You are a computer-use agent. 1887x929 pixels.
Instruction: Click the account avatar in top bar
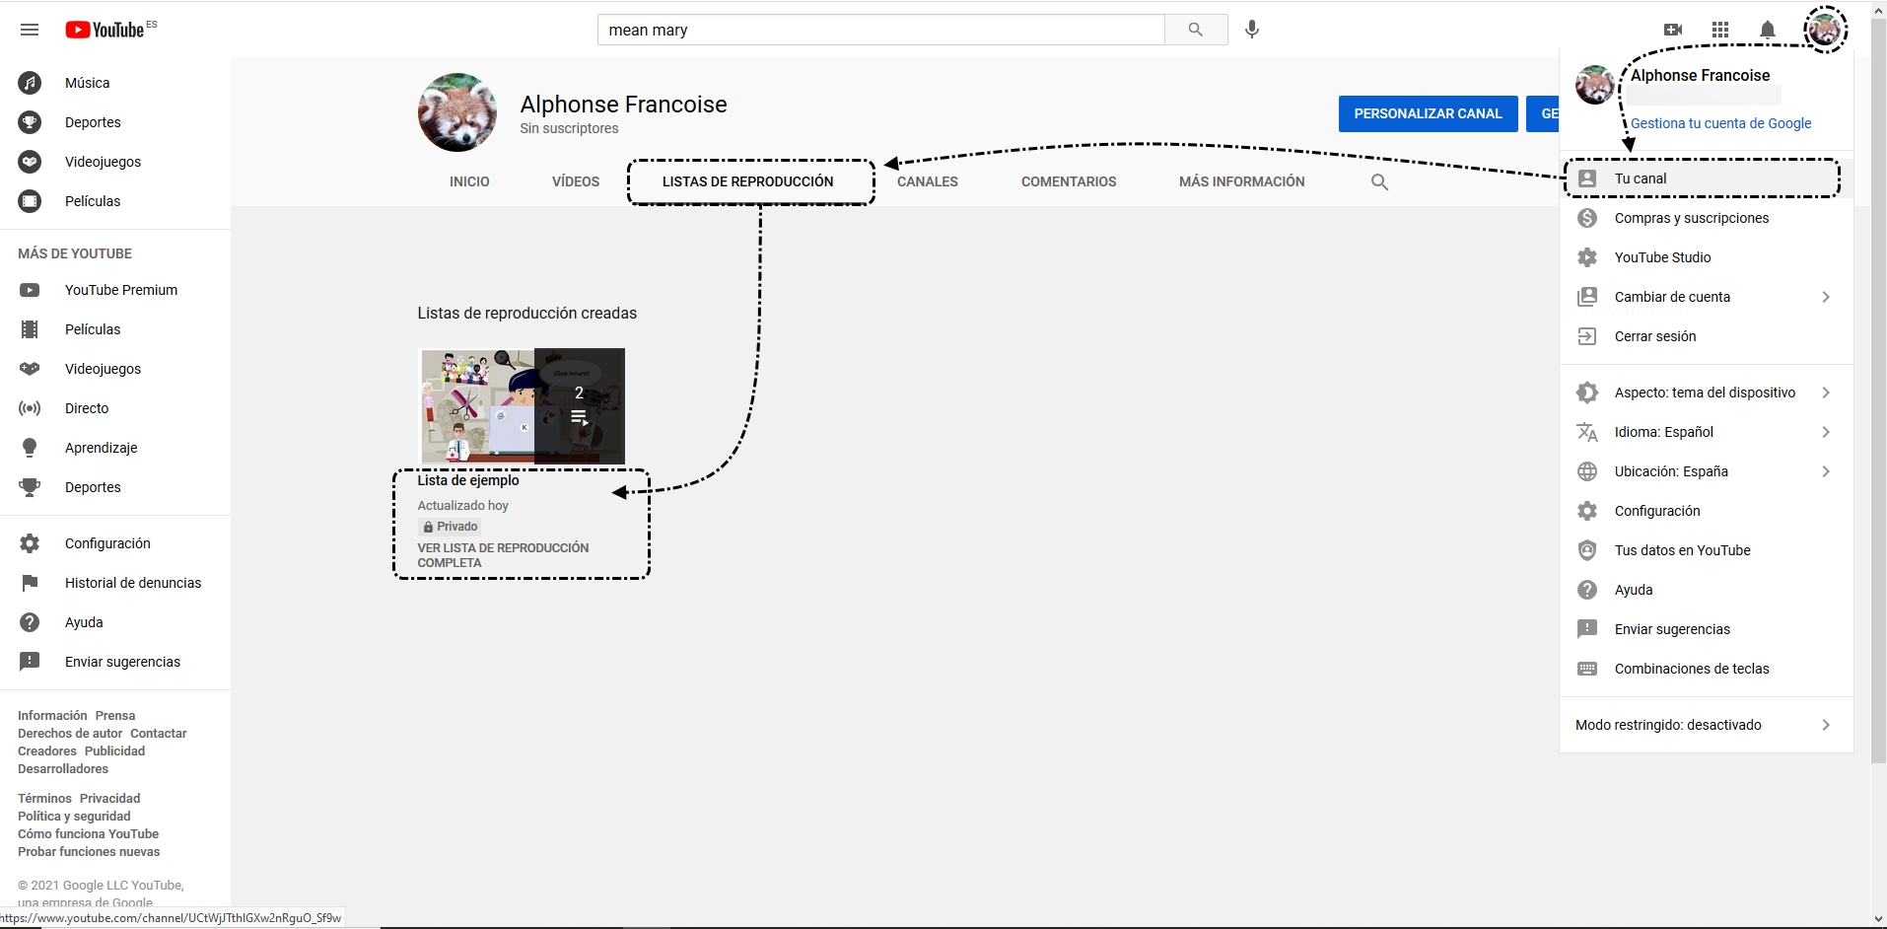(x=1825, y=30)
